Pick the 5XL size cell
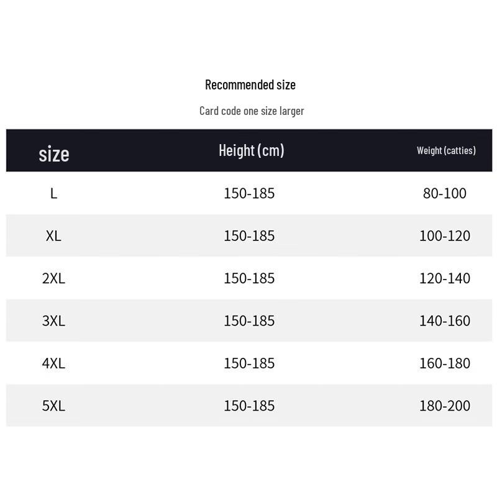497x497 pixels. 54,406
